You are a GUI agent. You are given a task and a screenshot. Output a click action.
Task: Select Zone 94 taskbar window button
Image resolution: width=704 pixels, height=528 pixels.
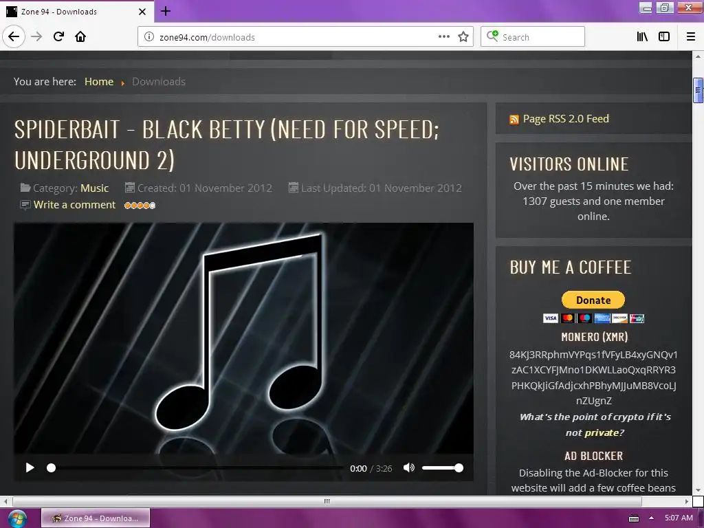(x=95, y=518)
